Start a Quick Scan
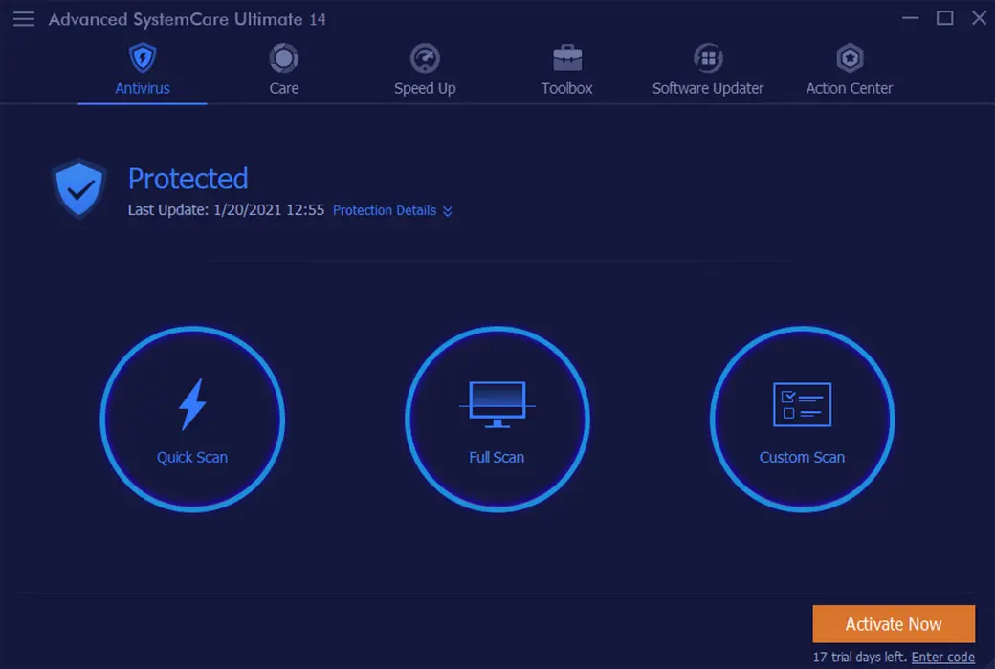 click(x=192, y=420)
